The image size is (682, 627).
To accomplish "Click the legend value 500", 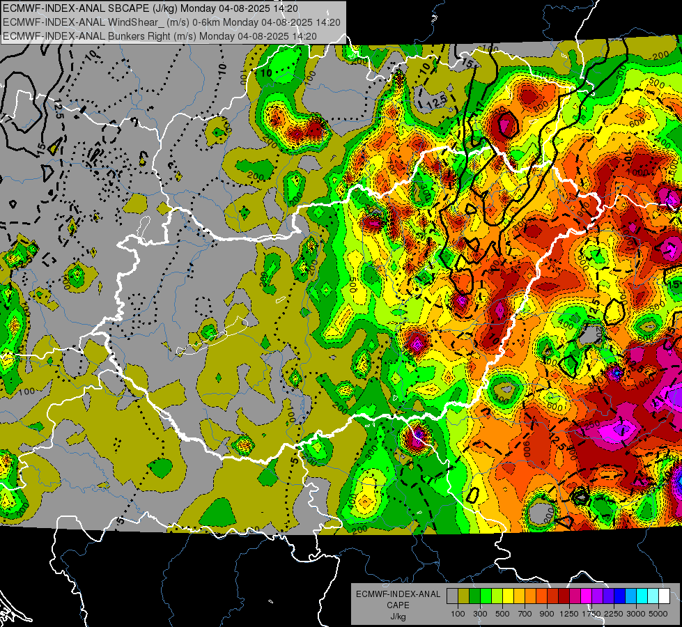I will [502, 614].
